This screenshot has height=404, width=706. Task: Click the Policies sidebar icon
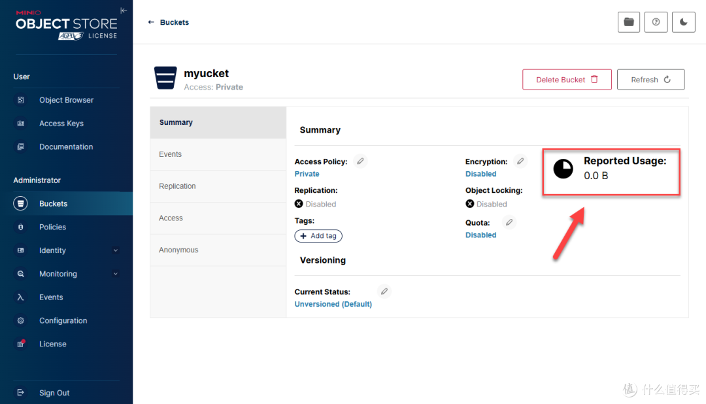[21, 227]
